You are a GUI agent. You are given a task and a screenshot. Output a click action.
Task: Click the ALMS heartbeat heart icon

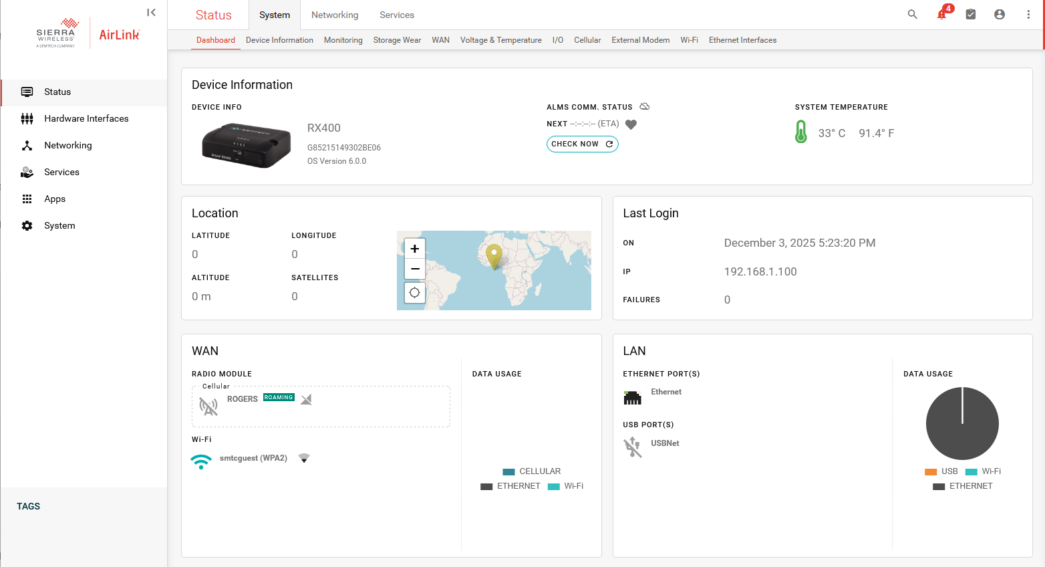(x=631, y=124)
